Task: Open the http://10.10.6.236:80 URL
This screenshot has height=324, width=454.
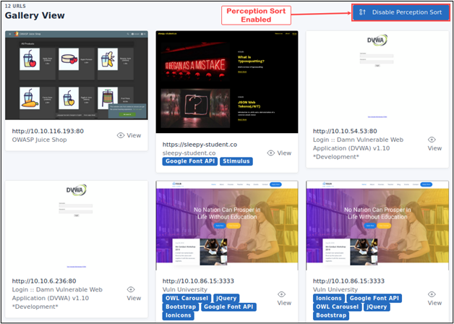Action: [44, 281]
